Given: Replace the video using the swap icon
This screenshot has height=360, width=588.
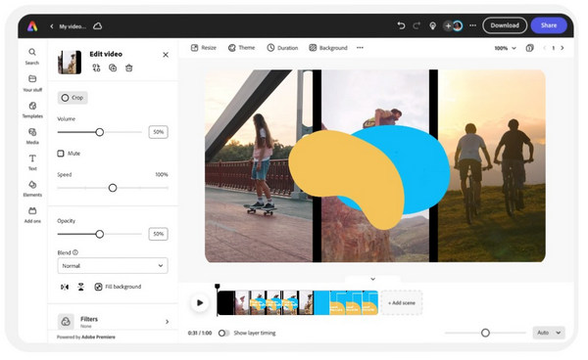Looking at the screenshot, I should point(96,67).
